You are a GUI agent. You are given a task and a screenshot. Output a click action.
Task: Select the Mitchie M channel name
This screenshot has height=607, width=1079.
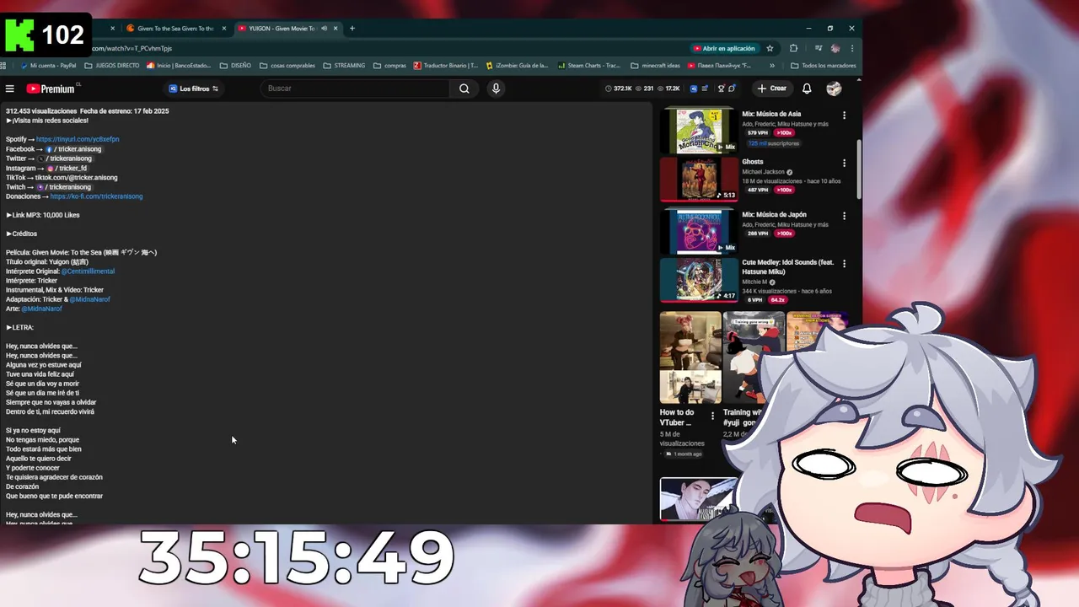[754, 282]
